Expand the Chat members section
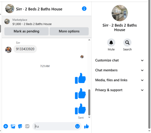 click(x=119, y=70)
